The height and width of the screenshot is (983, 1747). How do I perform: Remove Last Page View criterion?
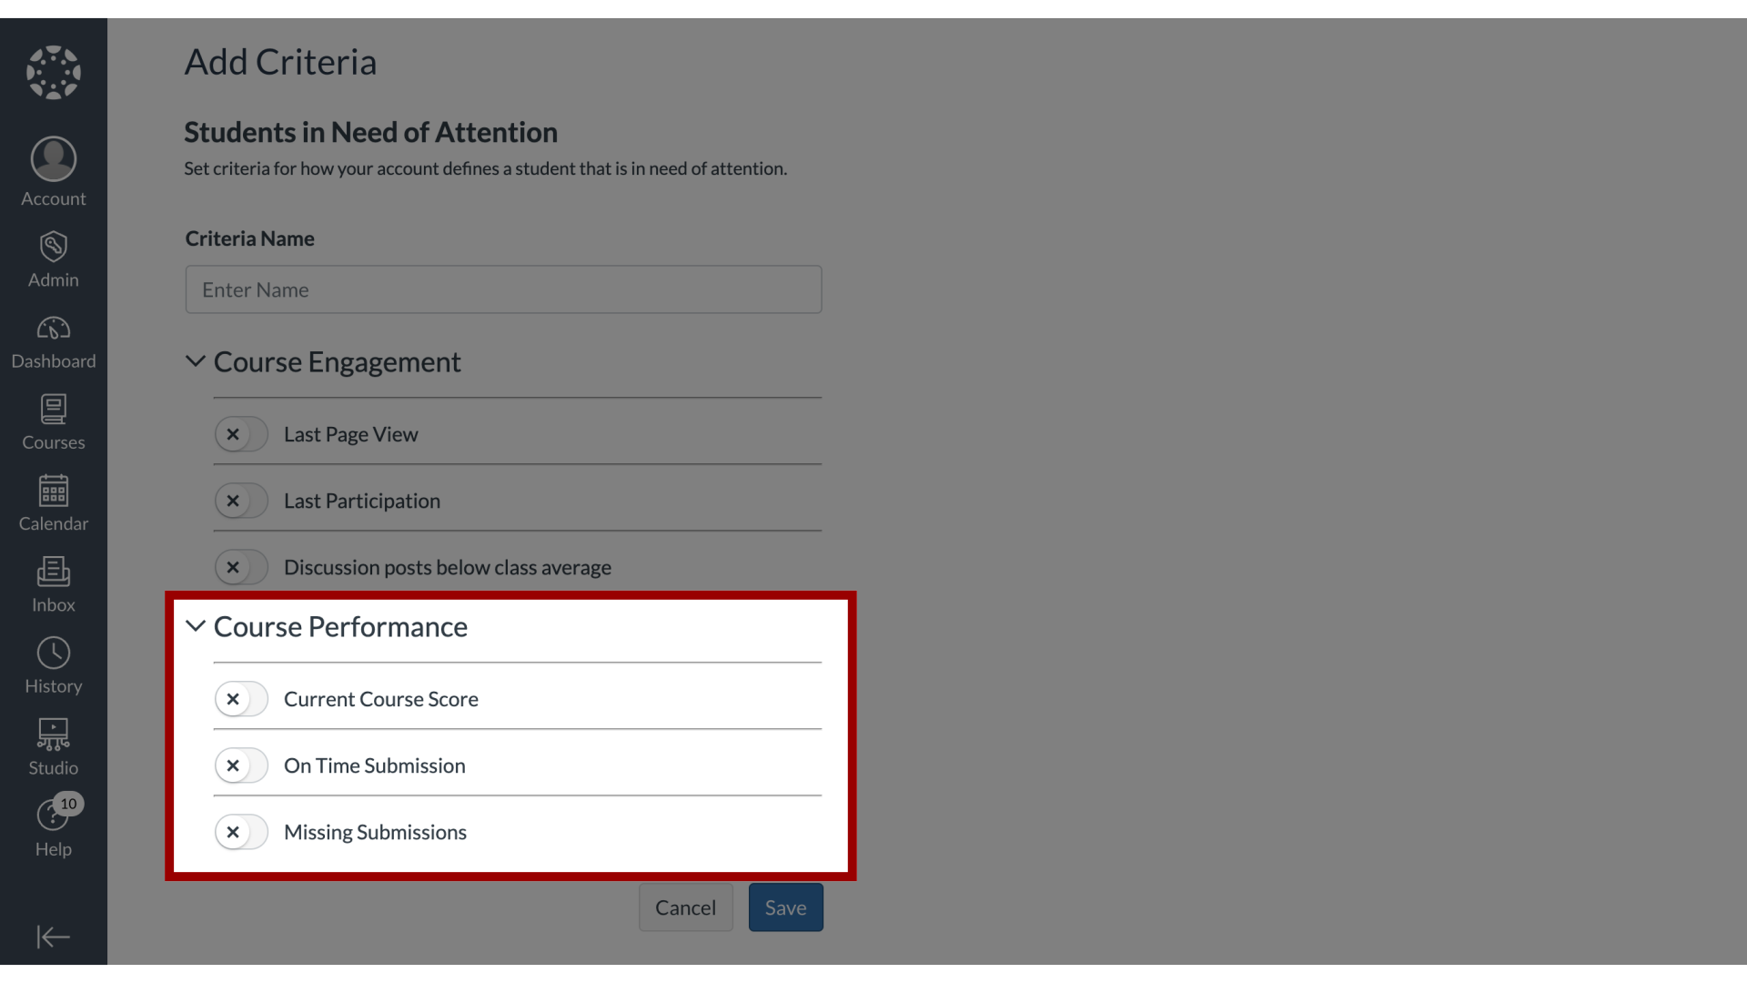pos(232,433)
